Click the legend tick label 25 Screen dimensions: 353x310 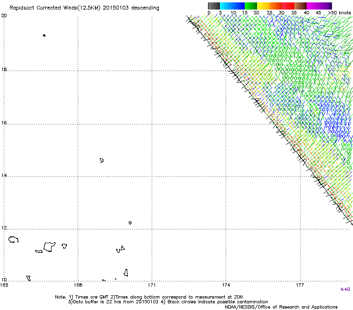(270, 13)
